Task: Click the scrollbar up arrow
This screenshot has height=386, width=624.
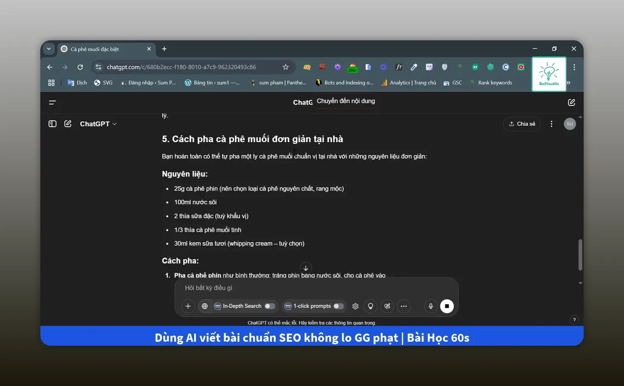Action: (580, 117)
